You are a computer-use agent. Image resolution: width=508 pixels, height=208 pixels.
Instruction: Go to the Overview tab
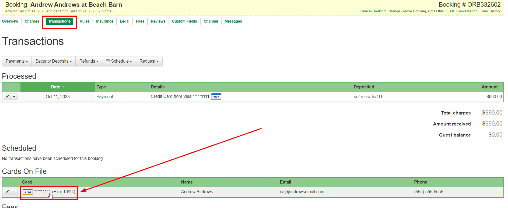10,21
